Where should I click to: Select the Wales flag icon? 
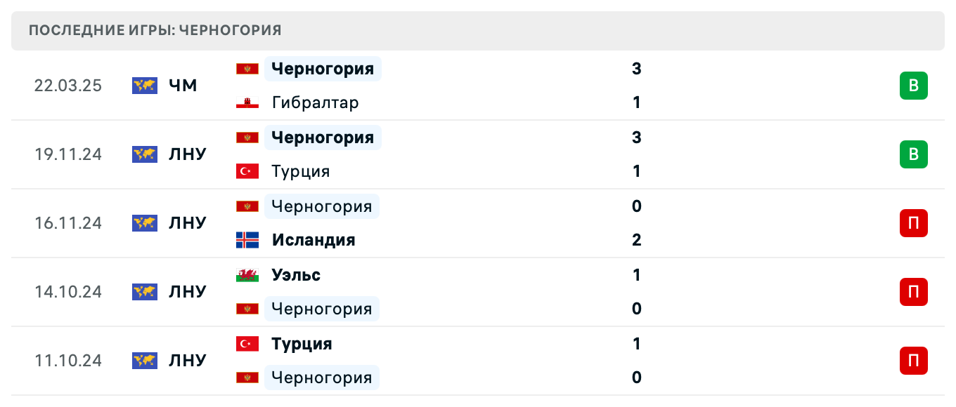tap(247, 275)
